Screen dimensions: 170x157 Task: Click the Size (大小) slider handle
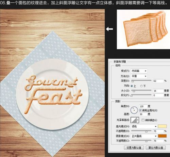pyautogui.click(x=134, y=91)
